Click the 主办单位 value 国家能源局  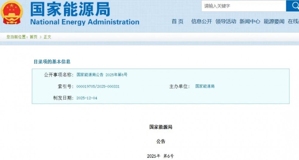point(205,86)
